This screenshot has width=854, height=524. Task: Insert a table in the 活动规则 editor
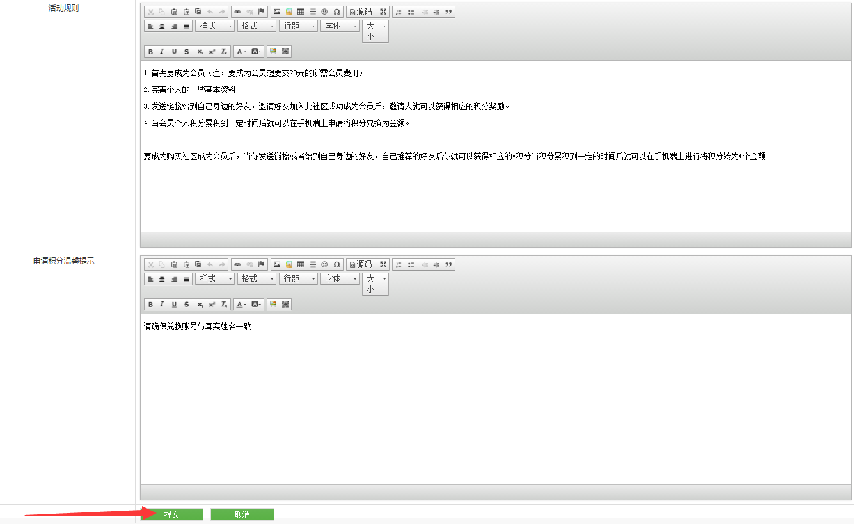(301, 12)
